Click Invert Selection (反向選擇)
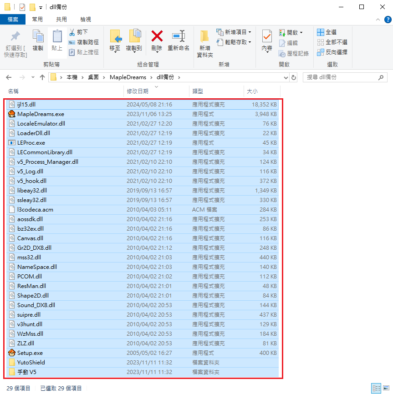The height and width of the screenshot is (394, 393). (332, 52)
